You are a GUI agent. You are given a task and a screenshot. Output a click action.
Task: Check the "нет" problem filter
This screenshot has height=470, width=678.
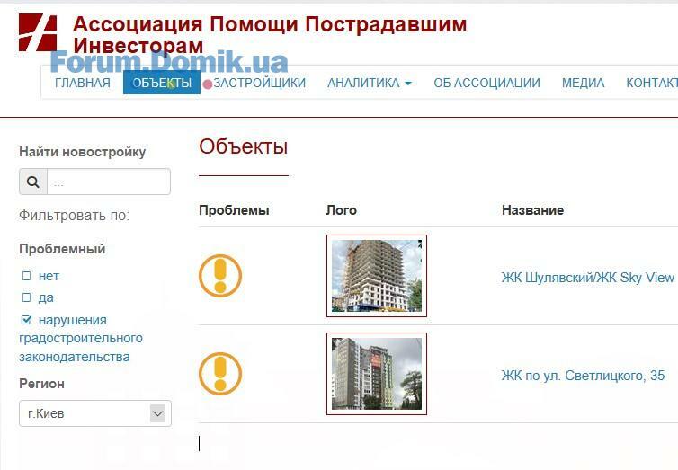click(x=27, y=276)
